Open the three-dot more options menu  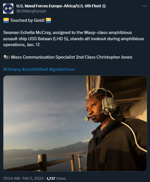145,6
